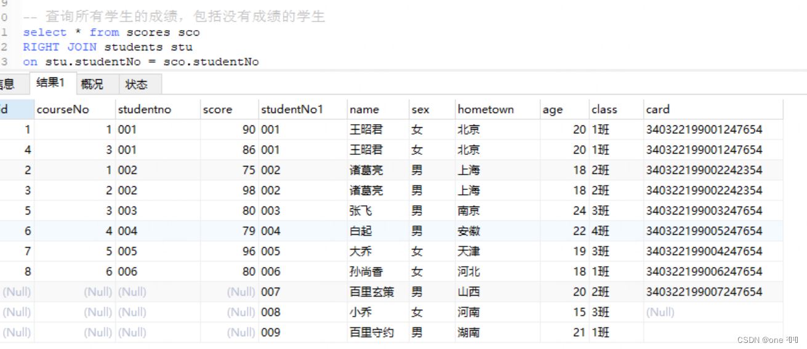Image resolution: width=807 pixels, height=349 pixels.
Task: Select the name cell 孙尚香
Action: click(x=366, y=272)
